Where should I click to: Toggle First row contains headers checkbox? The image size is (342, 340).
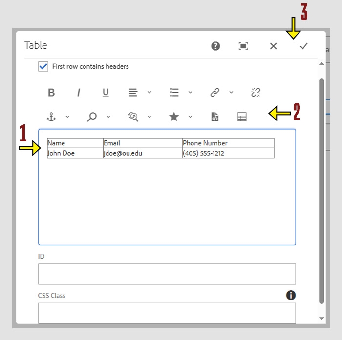(43, 66)
